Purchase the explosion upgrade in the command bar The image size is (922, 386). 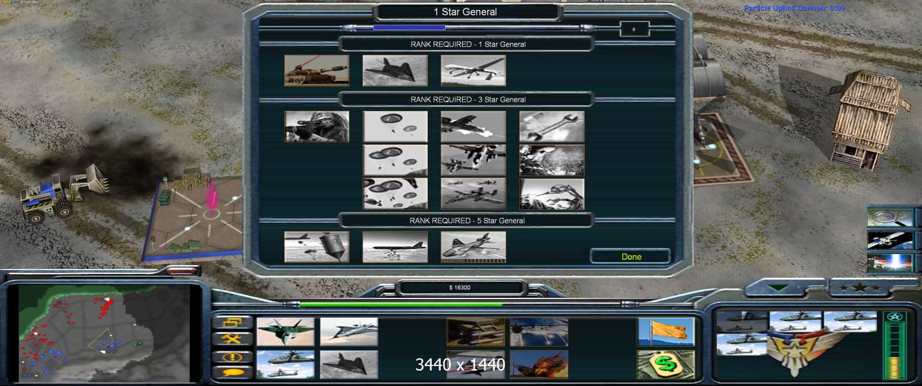[539, 364]
